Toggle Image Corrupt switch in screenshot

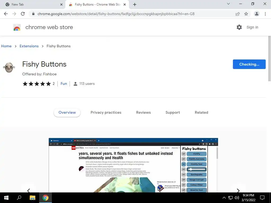click(x=184, y=180)
